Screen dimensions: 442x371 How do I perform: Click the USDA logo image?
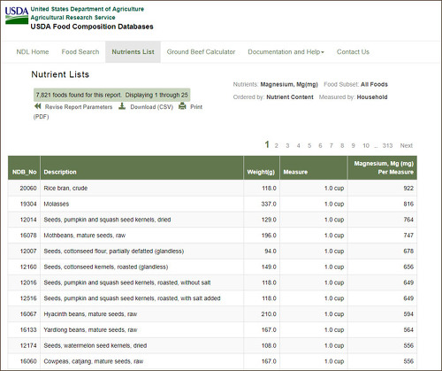[x=17, y=16]
